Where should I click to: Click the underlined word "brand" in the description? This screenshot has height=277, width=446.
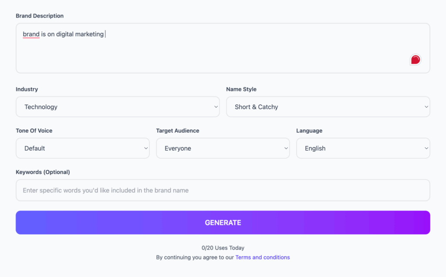point(31,34)
